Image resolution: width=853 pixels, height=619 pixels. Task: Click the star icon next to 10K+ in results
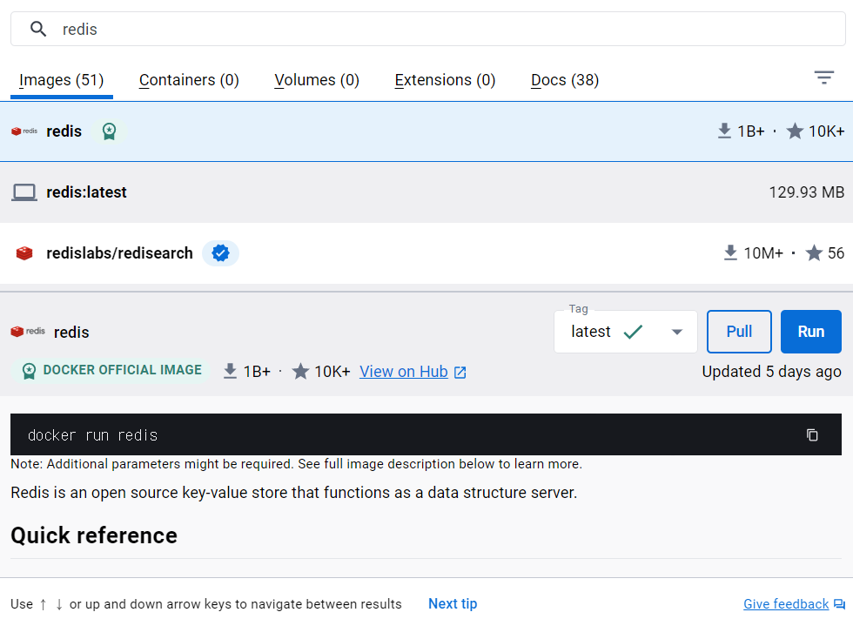point(795,131)
